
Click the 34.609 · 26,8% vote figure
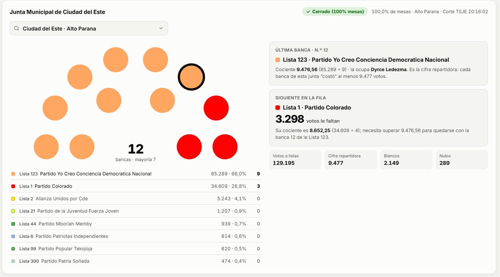coord(229,186)
